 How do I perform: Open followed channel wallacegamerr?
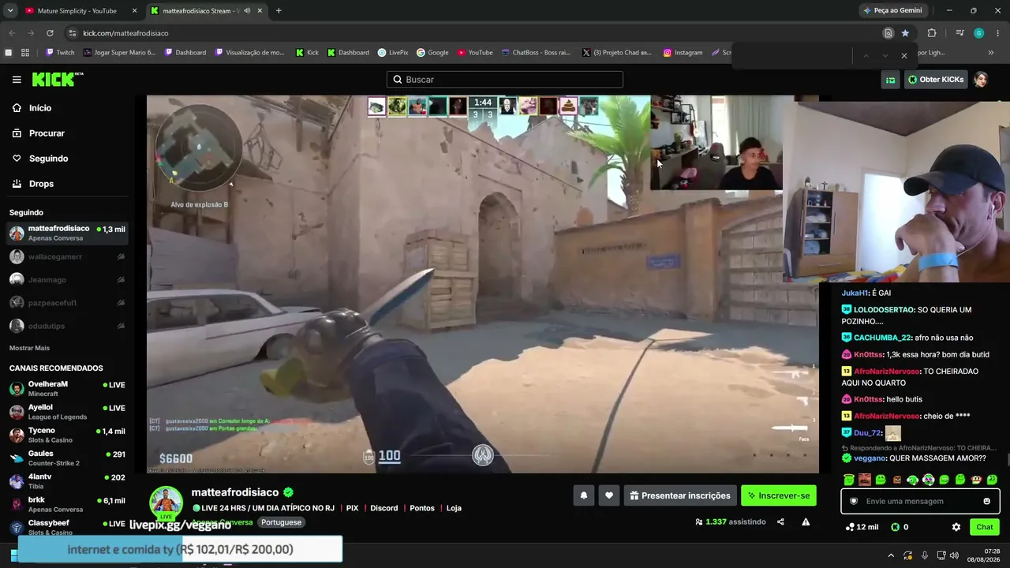coord(67,256)
